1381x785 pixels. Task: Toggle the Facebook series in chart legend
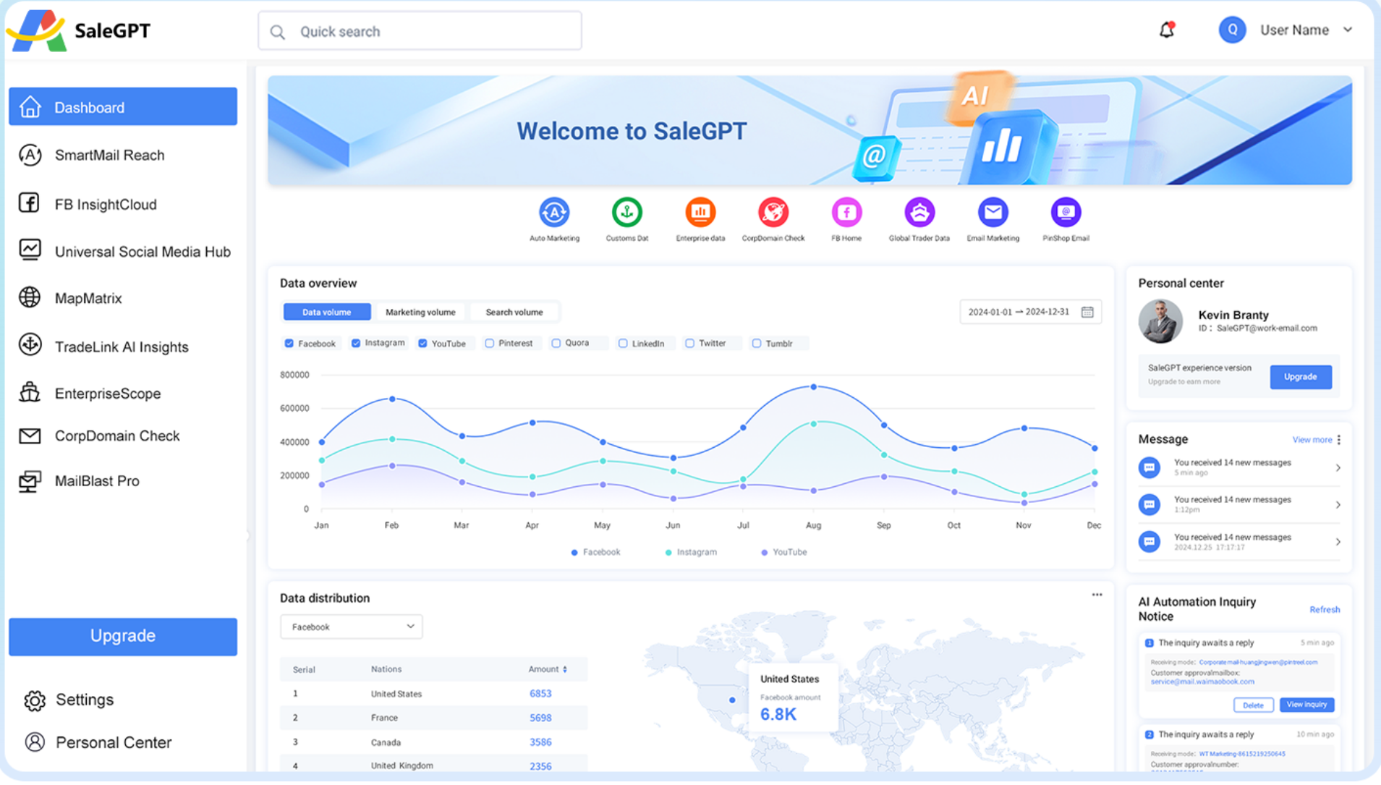[x=595, y=552]
